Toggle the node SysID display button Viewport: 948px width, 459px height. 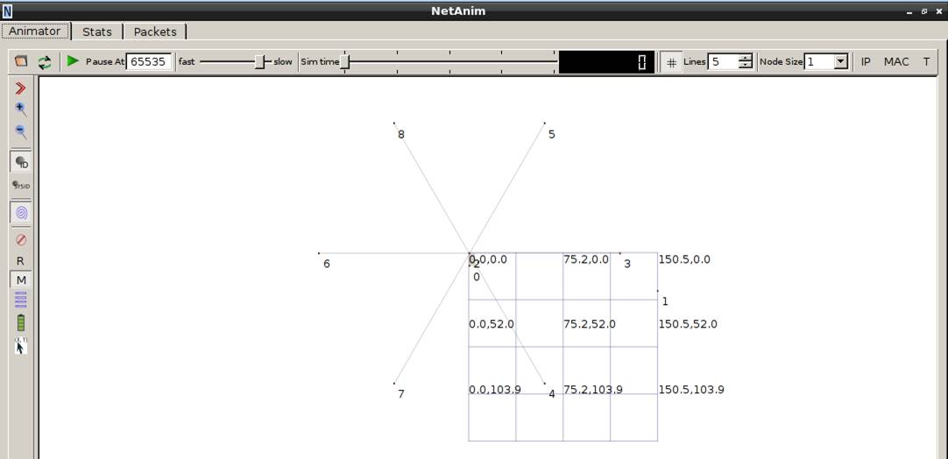[x=21, y=186]
